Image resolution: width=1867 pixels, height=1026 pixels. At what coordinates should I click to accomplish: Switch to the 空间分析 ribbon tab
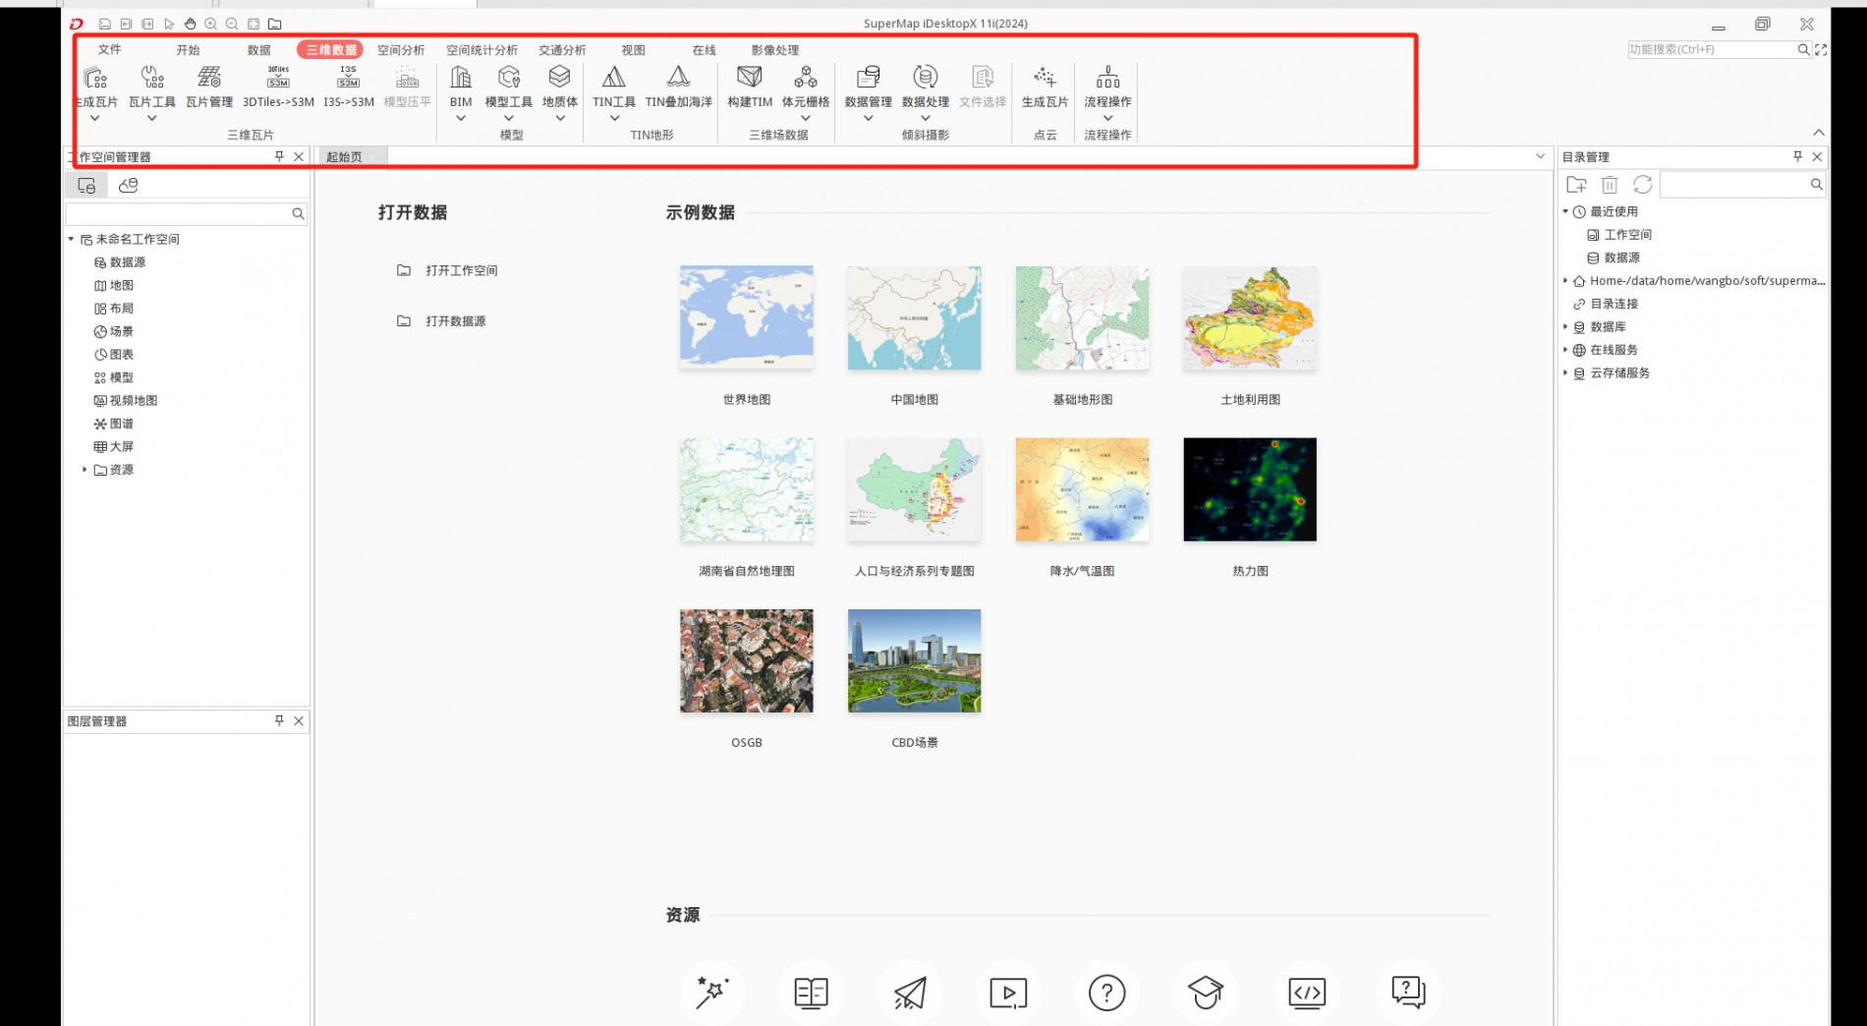coord(401,49)
